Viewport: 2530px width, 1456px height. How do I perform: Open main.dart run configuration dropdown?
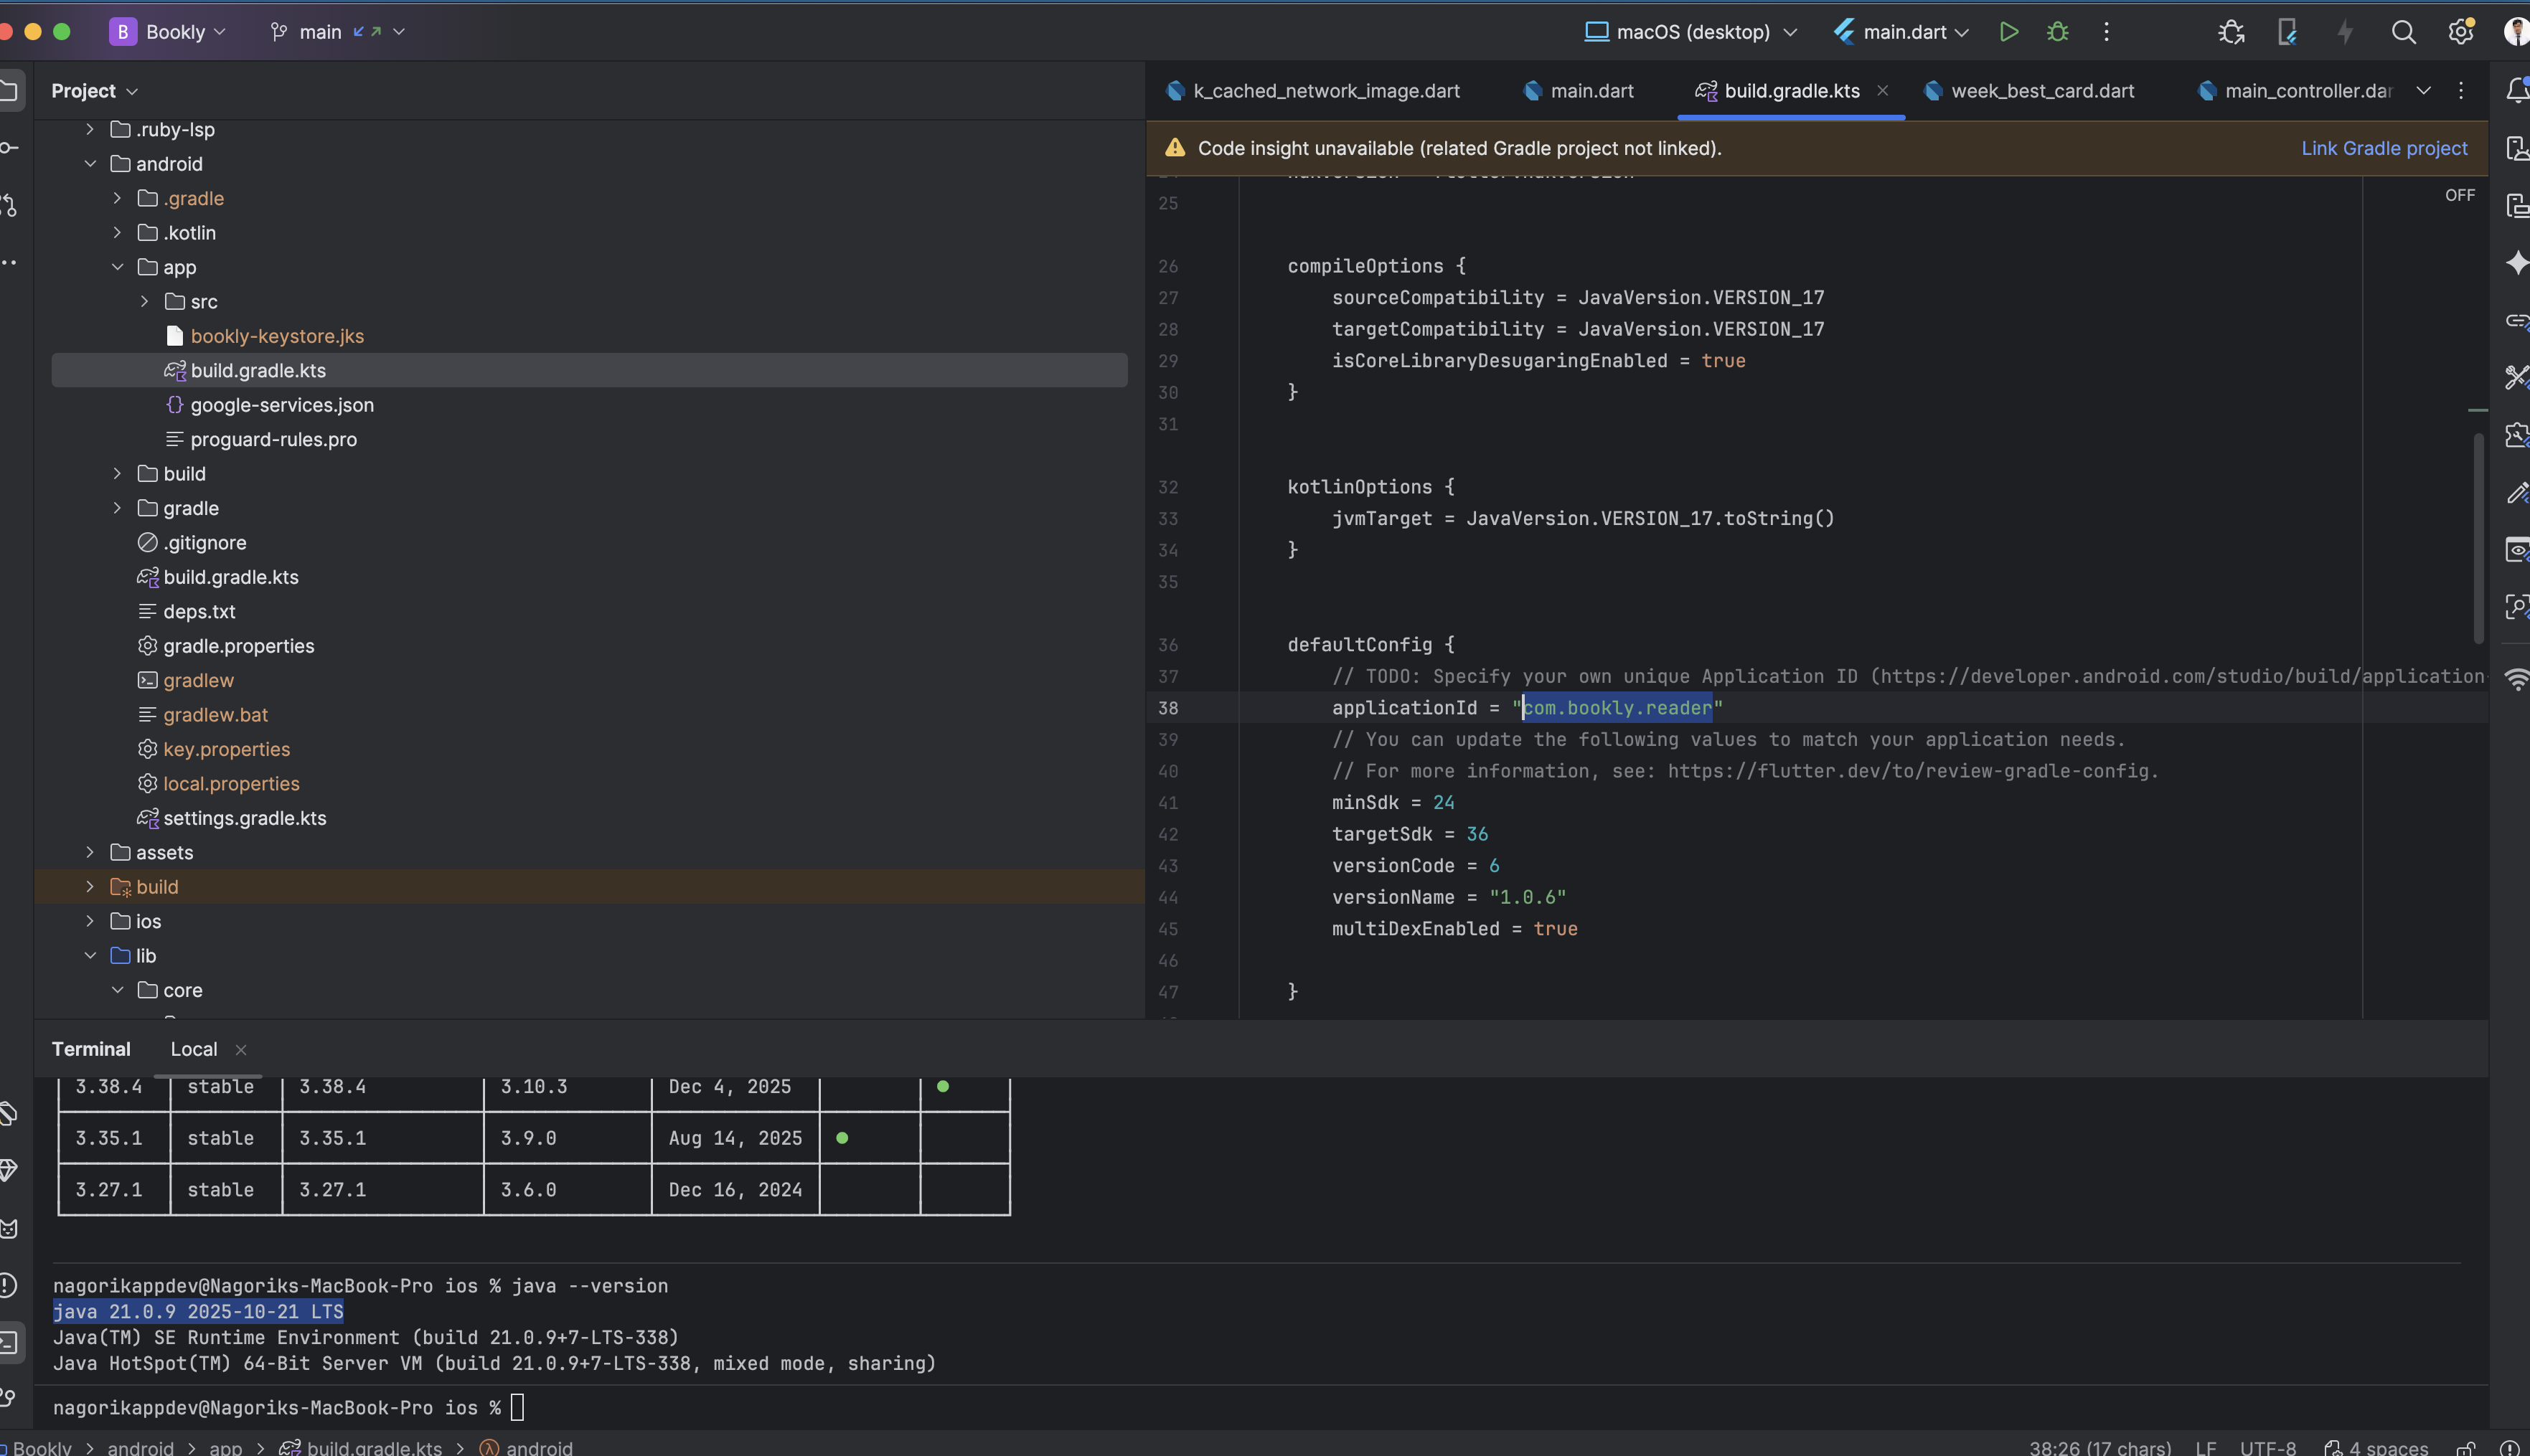(x=1901, y=32)
